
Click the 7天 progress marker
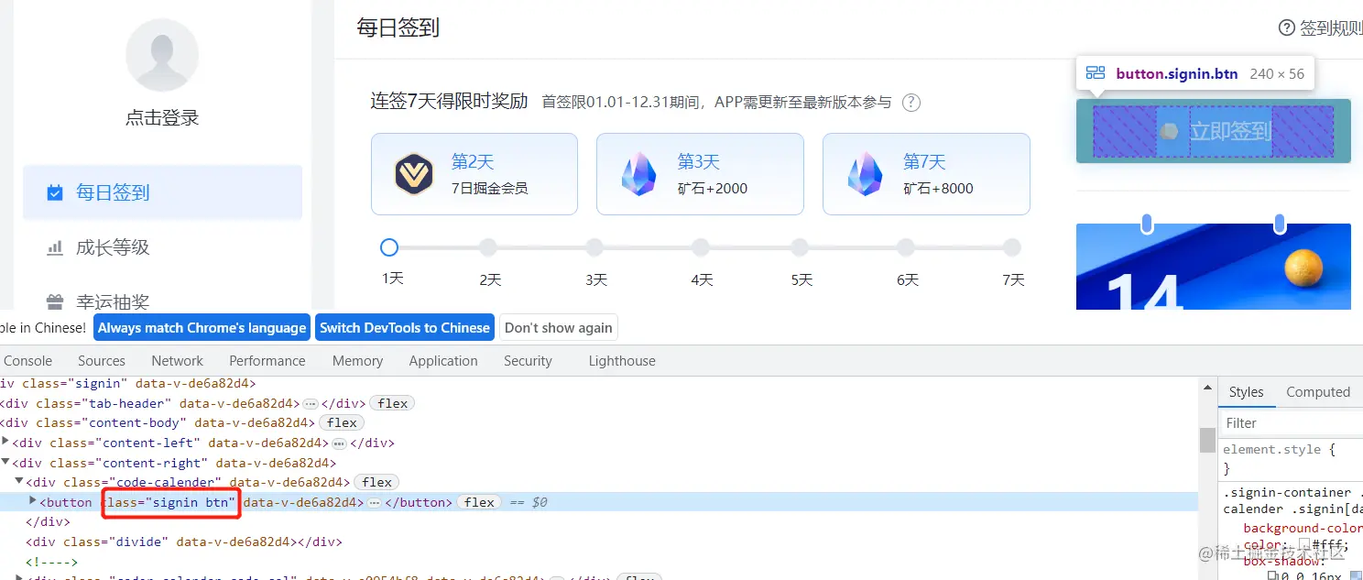(1012, 247)
